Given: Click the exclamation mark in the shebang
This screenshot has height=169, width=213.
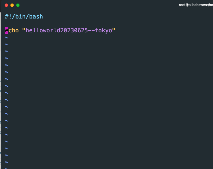Looking at the screenshot, I should pyautogui.click(x=10, y=17).
